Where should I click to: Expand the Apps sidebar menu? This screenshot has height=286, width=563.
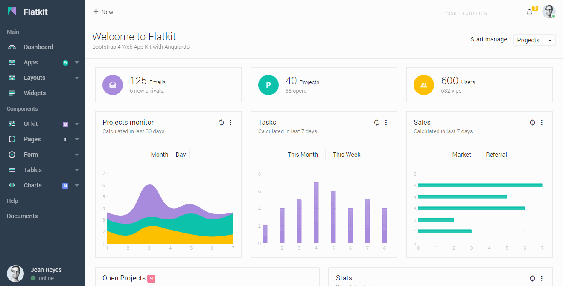click(42, 62)
